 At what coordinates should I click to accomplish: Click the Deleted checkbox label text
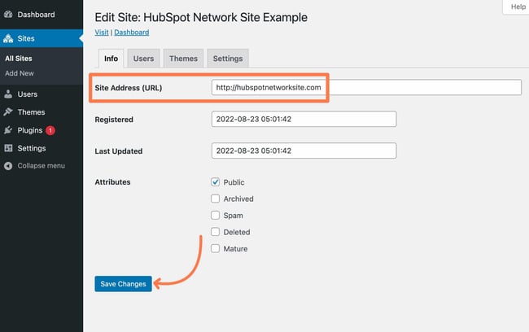click(x=237, y=232)
